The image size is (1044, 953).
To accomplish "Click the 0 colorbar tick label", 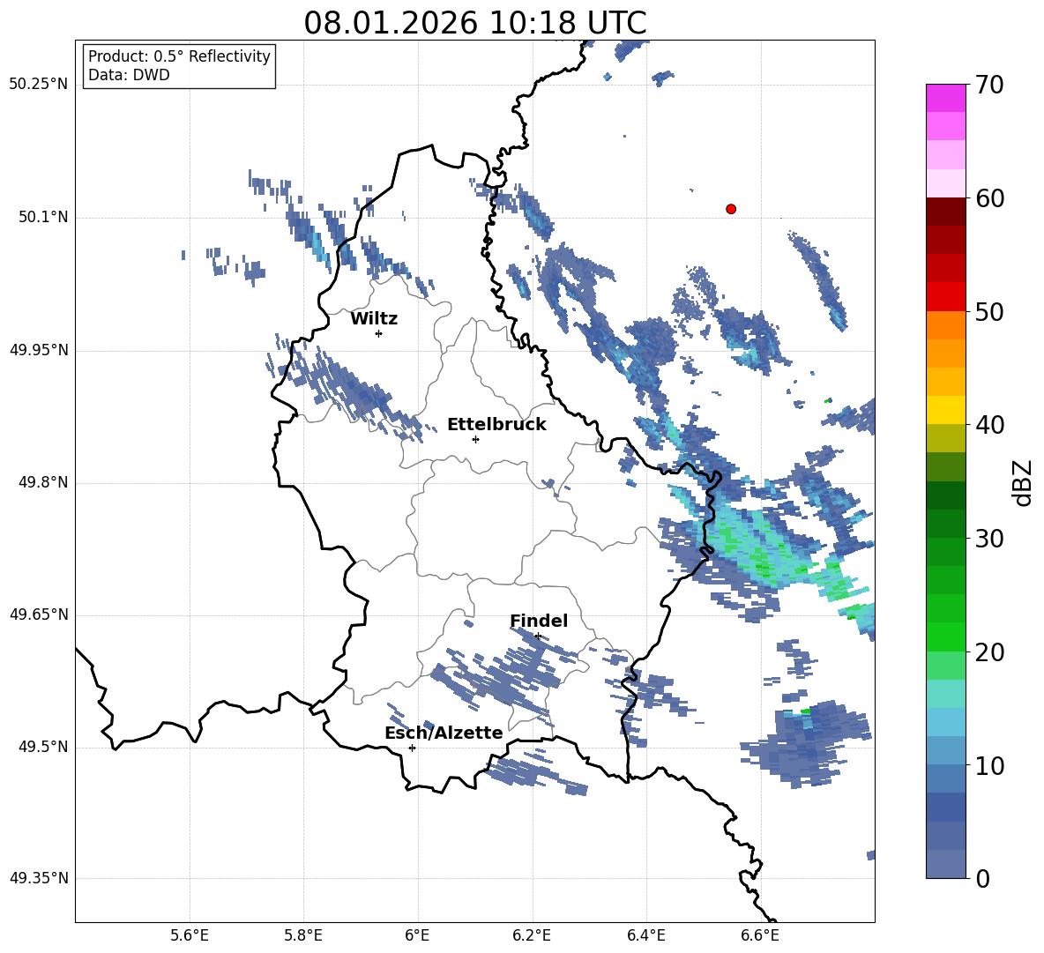I will pyautogui.click(x=982, y=878).
